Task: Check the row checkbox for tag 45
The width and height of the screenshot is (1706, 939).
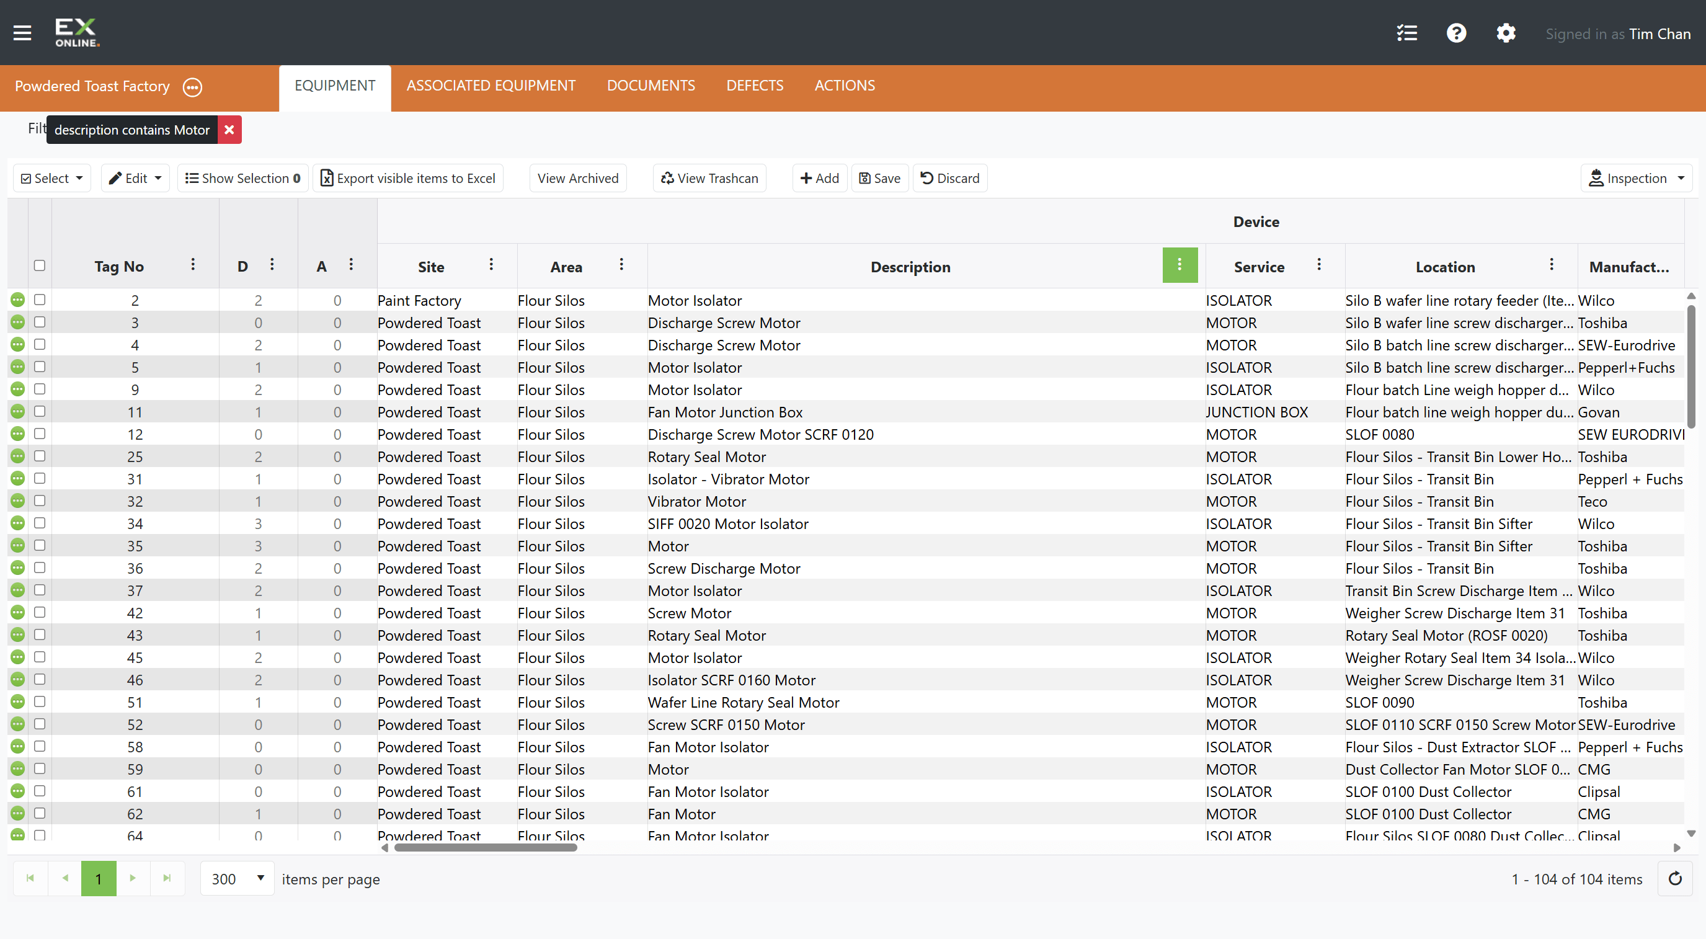Action: 40,657
